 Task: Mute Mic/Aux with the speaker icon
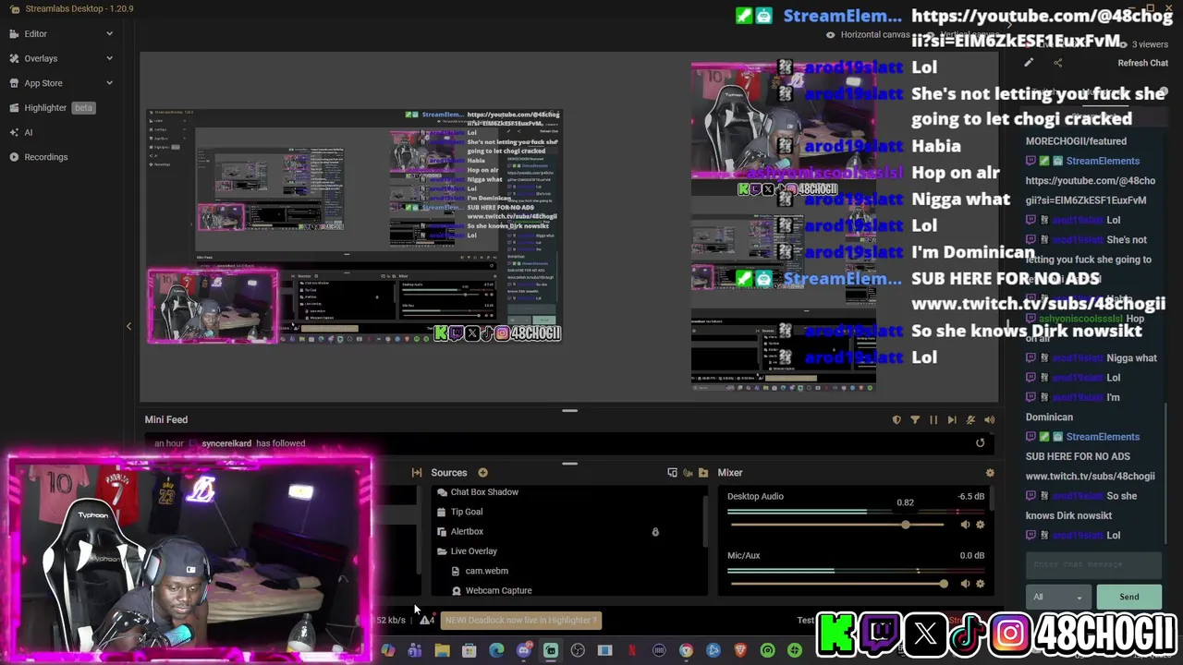(x=965, y=584)
